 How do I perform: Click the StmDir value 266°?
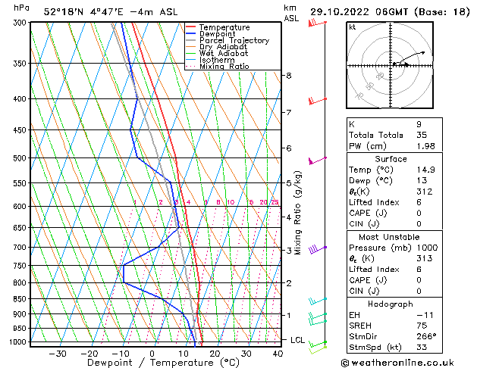pyautogui.click(x=426, y=337)
